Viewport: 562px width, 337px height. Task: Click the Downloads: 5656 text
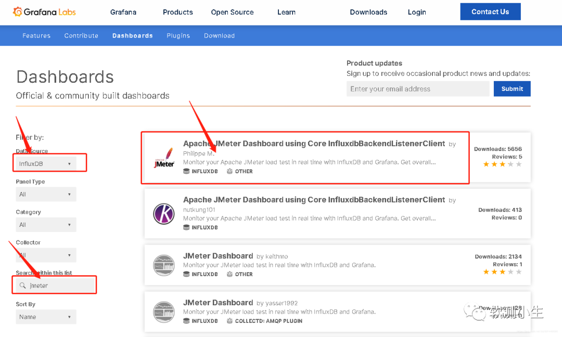click(498, 149)
